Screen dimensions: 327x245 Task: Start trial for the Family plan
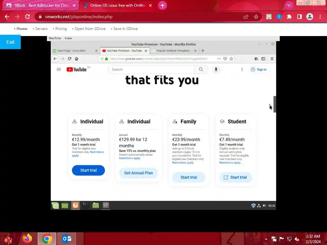click(x=189, y=177)
